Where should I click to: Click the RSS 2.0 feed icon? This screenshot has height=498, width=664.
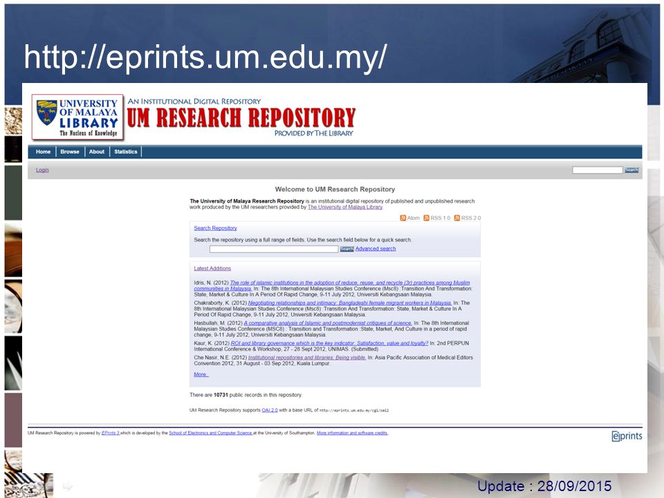click(457, 218)
